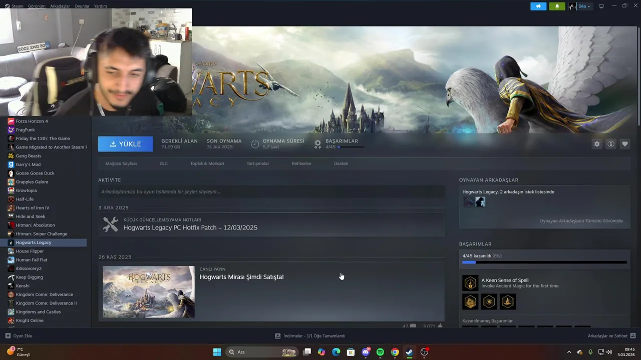Click the BAŞARIMLAR progress bar near play time
This screenshot has width=641, height=360.
(x=351, y=147)
